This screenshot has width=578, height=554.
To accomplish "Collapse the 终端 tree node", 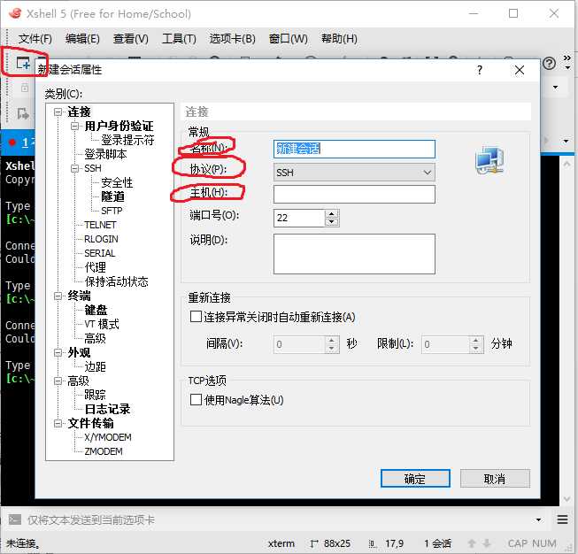I will 58,296.
